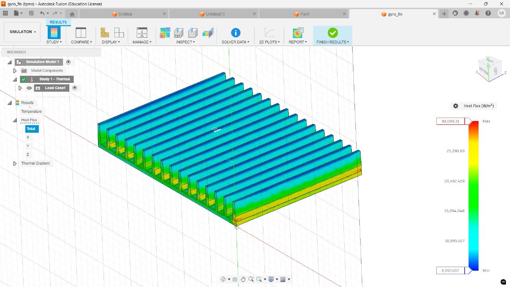510x287 pixels.
Task: Open a new design tab with plus
Action: (x=444, y=14)
